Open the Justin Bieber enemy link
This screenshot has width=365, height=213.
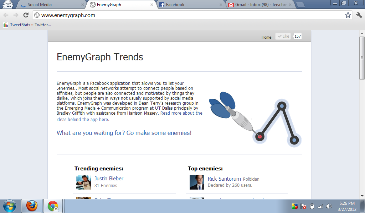pos(109,179)
